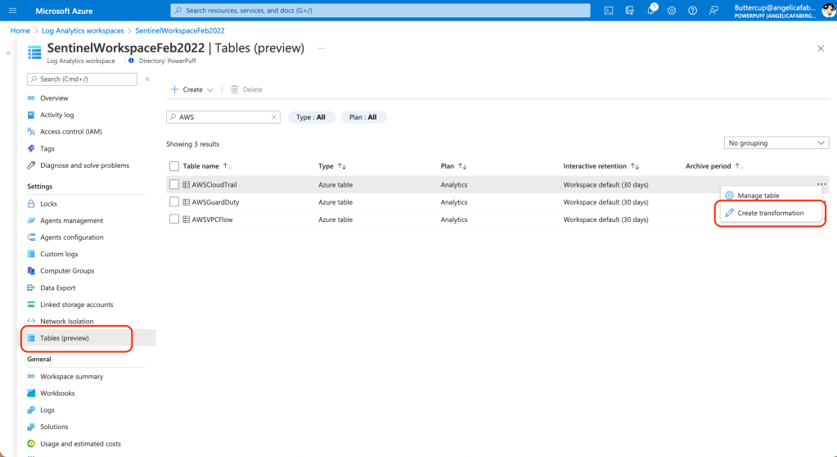837x457 pixels.
Task: Select the AWSGuardDuty table checkbox
Action: coord(174,202)
